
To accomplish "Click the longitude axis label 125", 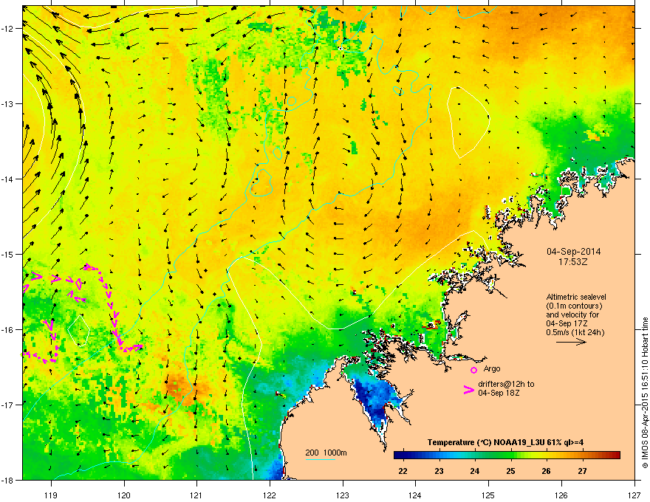I will 488,495.
